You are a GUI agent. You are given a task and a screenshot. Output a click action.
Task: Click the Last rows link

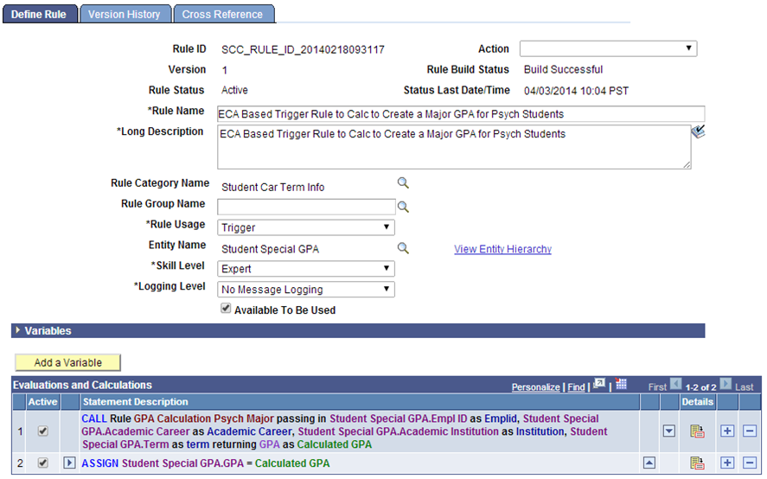click(x=744, y=387)
